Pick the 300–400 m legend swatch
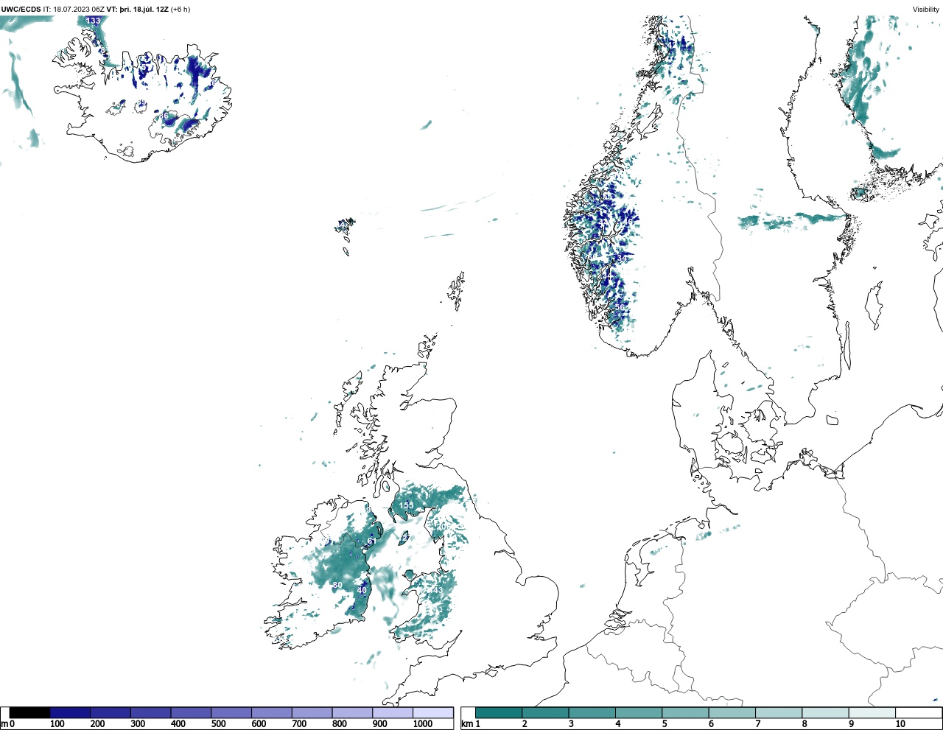Image resolution: width=943 pixels, height=730 pixels. coord(150,712)
